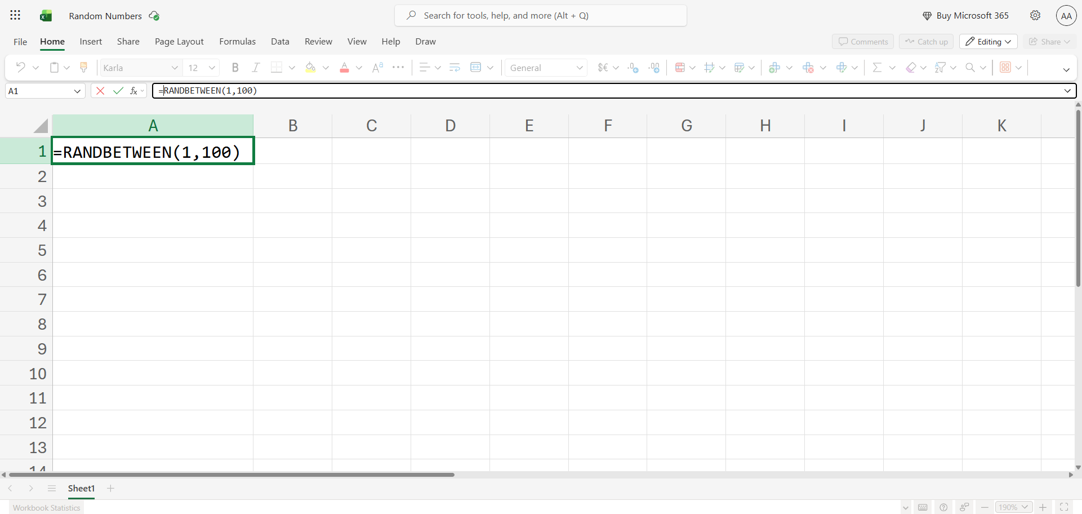Click Format as Table icon
This screenshot has width=1082, height=514.
pyautogui.click(x=740, y=68)
